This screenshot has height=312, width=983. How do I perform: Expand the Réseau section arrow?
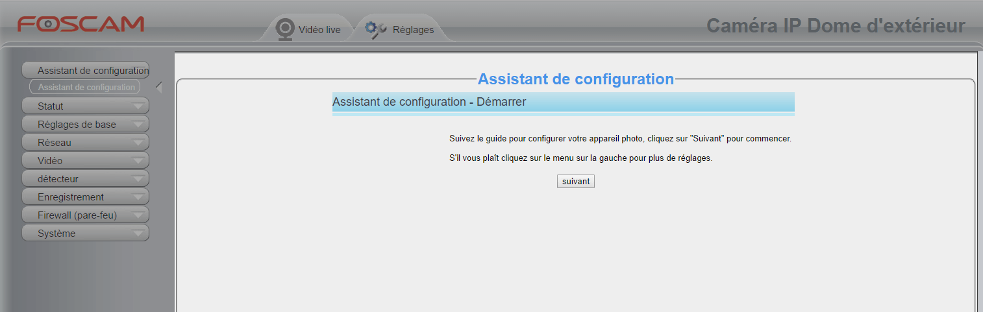pyautogui.click(x=138, y=143)
